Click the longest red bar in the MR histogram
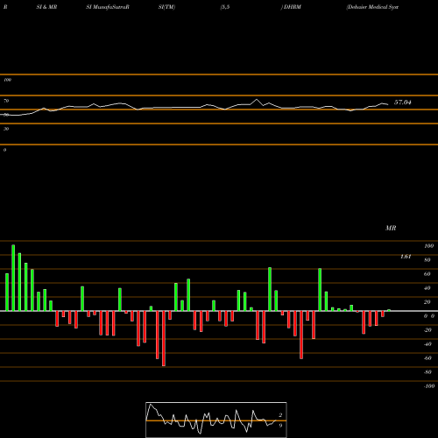 [x=164, y=338]
